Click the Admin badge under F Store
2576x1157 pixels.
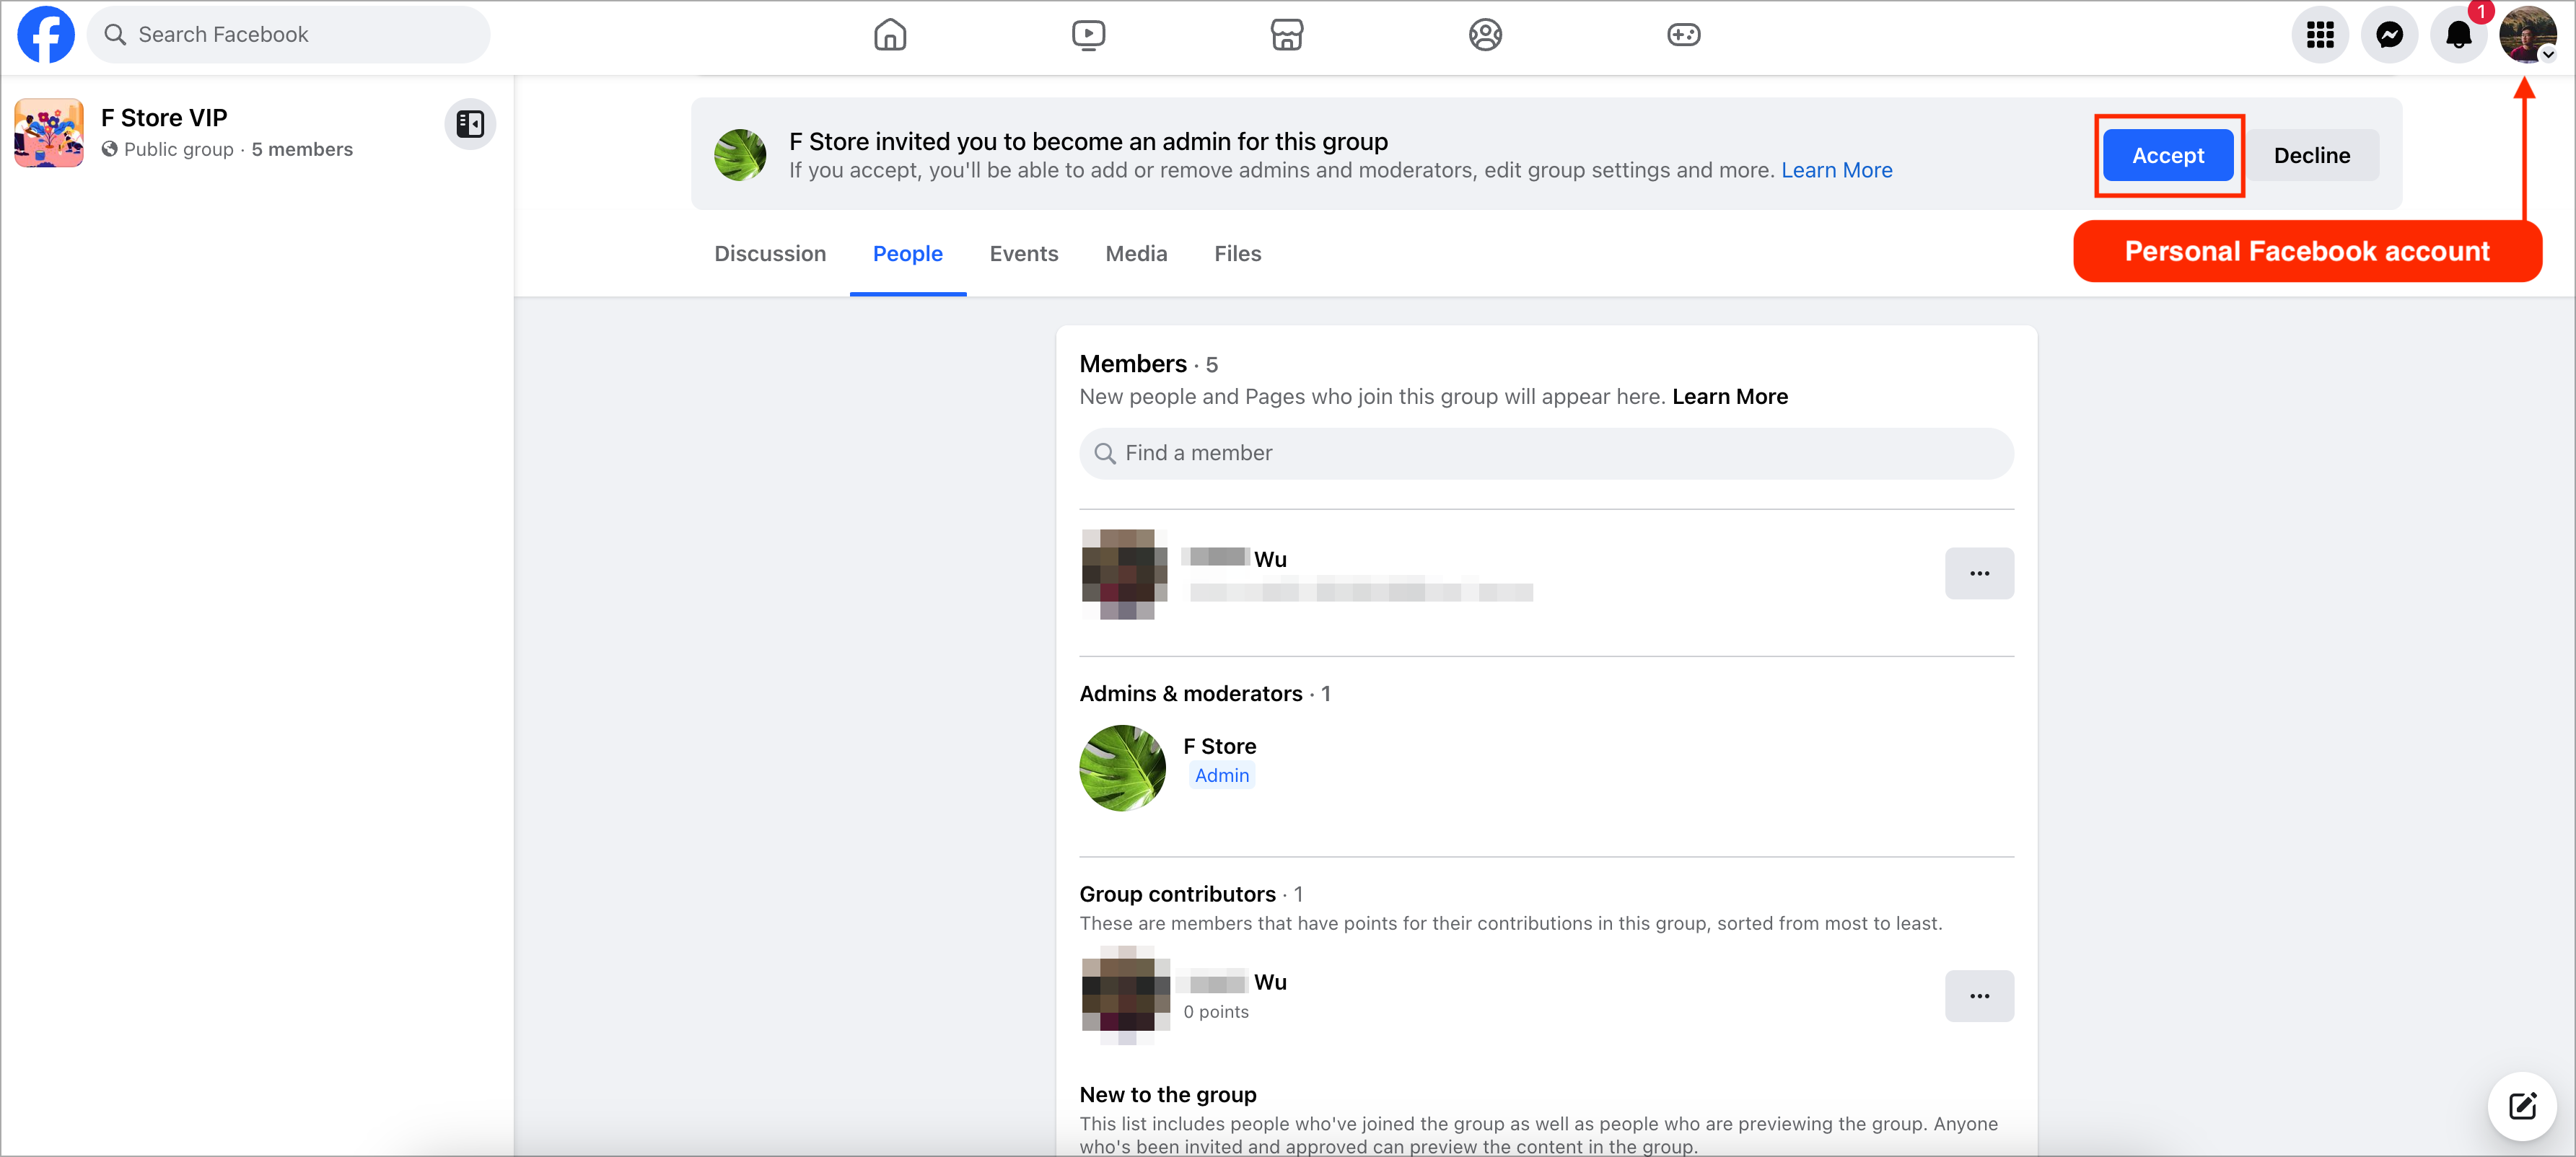1221,776
